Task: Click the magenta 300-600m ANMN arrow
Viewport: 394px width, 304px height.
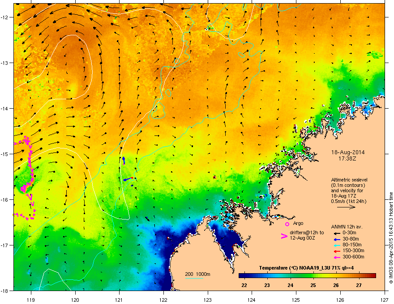Action: pyautogui.click(x=337, y=257)
